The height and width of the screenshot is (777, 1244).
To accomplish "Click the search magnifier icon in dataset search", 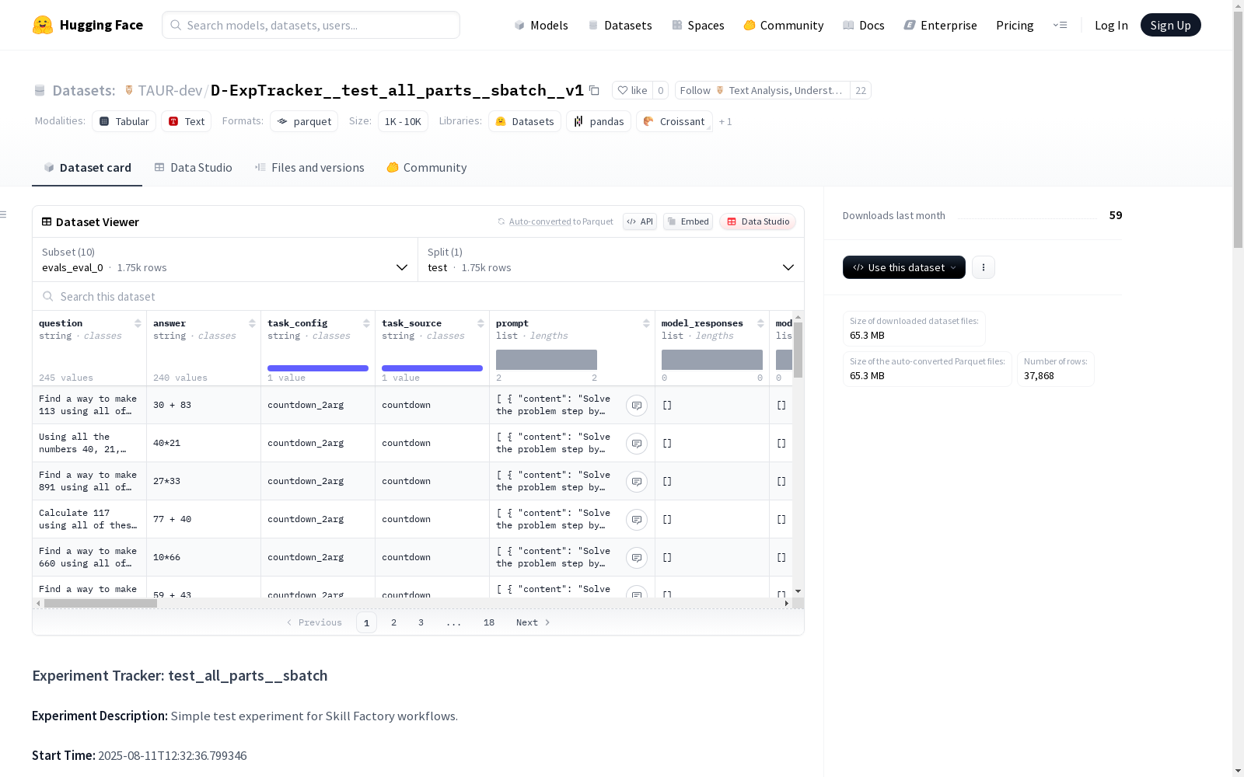I will point(48,296).
